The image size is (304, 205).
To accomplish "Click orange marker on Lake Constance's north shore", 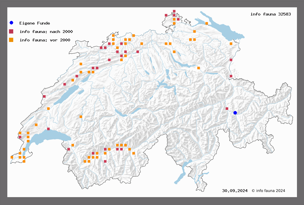I will 207,23.
